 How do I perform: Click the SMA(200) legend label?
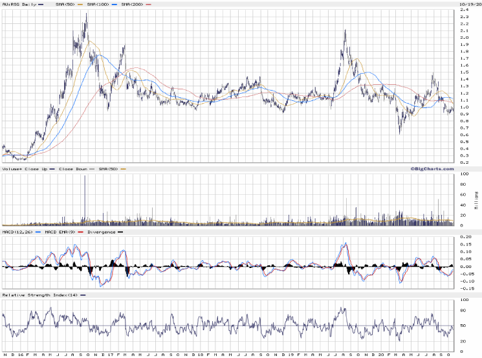coord(132,5)
